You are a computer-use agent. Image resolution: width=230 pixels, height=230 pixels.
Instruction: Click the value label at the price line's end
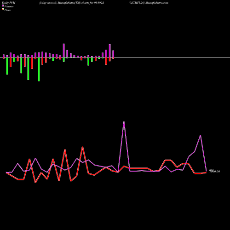pyautogui.click(x=215, y=171)
